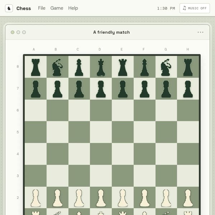
Task: Click the rank 2 label
Action: [x=18, y=198]
